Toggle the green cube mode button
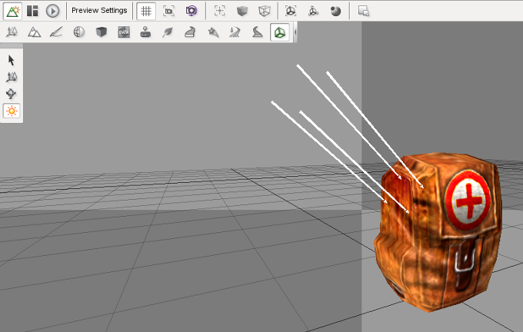This screenshot has height=332, width=523. click(280, 32)
